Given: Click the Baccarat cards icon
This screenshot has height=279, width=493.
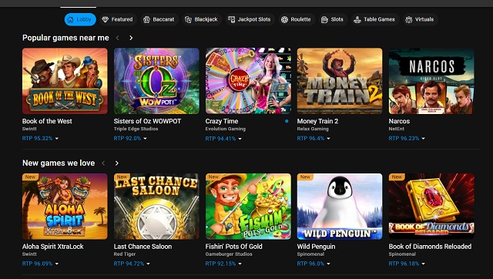Looking at the screenshot, I should click(x=146, y=19).
